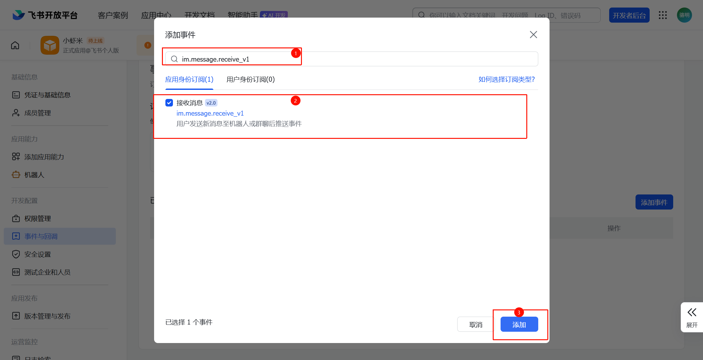This screenshot has width=703, height=360.
Task: Click the im.message.receive_v1 event link
Action: [x=210, y=113]
